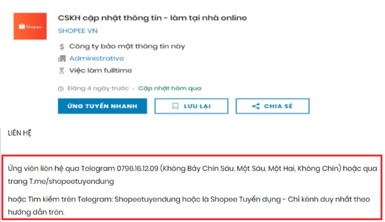Screen dimensions: 385x222
Task: Click the CHIA SẺ share button
Action: (273, 106)
